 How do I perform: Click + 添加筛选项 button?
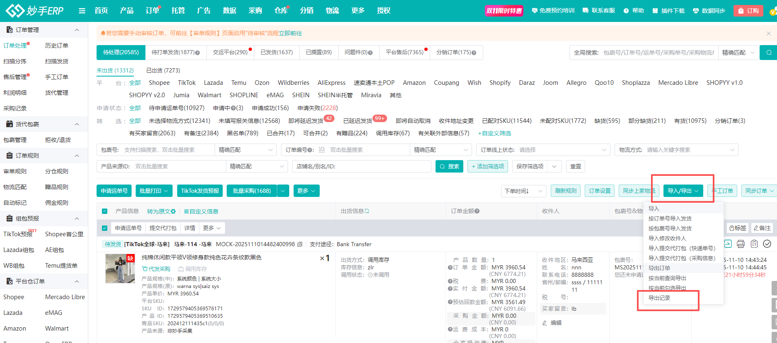[488, 166]
